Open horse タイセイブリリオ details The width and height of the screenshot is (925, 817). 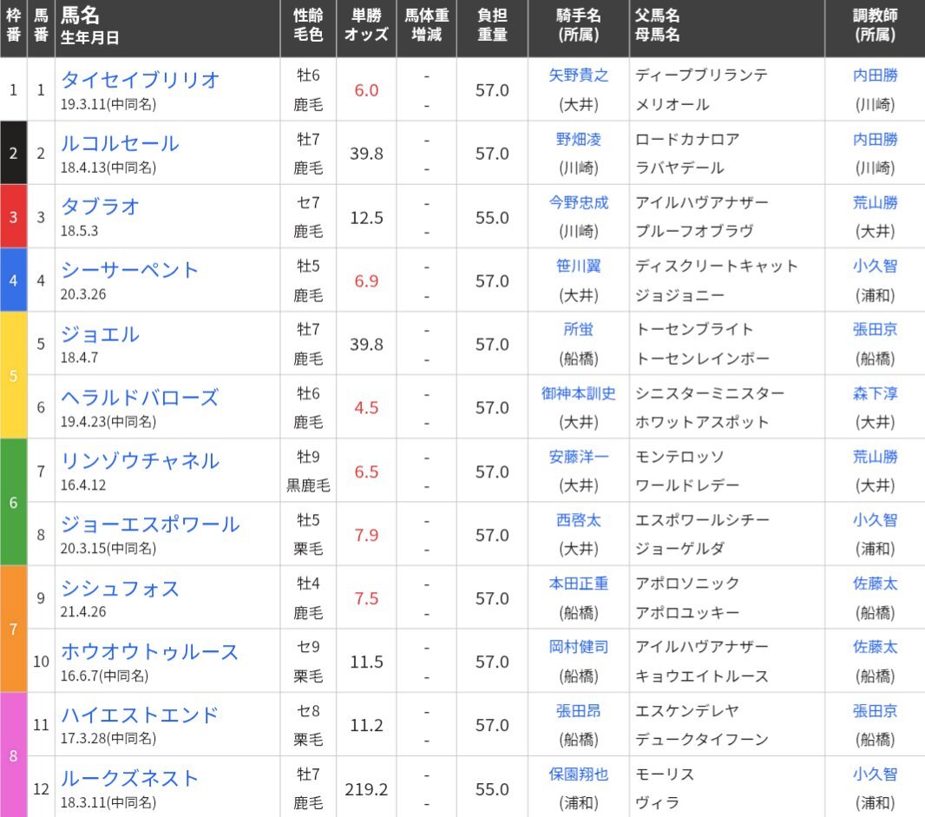pos(140,79)
